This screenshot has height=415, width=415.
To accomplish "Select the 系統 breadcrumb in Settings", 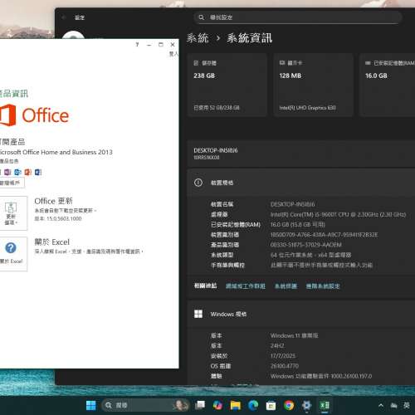I will coord(198,38).
